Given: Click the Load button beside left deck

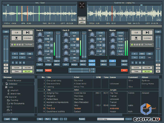Looking at the screenshot, I should [x=6, y=32].
